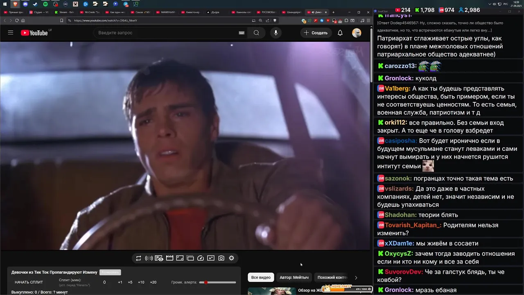The width and height of the screenshot is (524, 295).
Task: Open the YouTube account avatar menu
Action: click(357, 33)
